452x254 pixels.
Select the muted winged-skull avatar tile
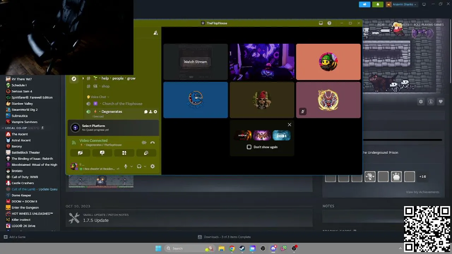pos(328,100)
